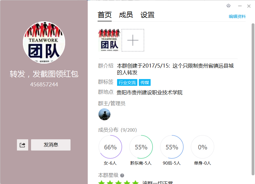The image size is (255, 184).
Task: Click the 66% female members circle
Action: (x=110, y=147)
